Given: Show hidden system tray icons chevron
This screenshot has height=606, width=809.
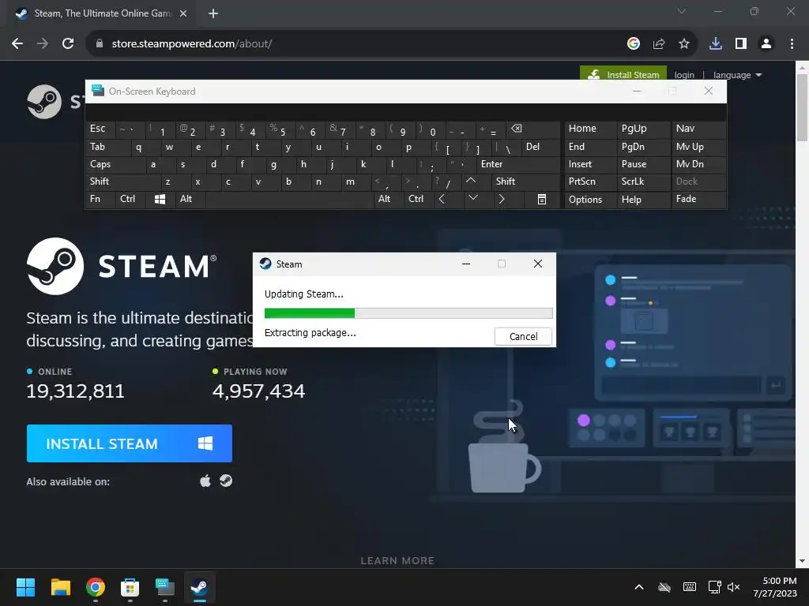Looking at the screenshot, I should [x=638, y=587].
